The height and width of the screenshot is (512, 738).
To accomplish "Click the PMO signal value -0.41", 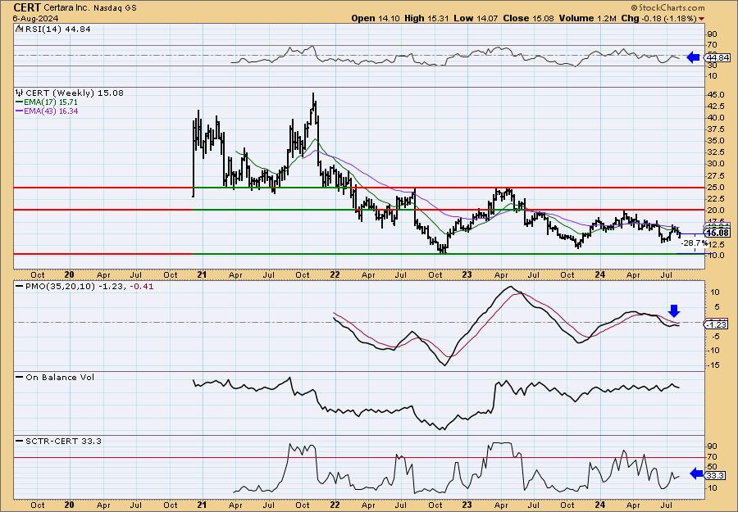I will tap(143, 287).
